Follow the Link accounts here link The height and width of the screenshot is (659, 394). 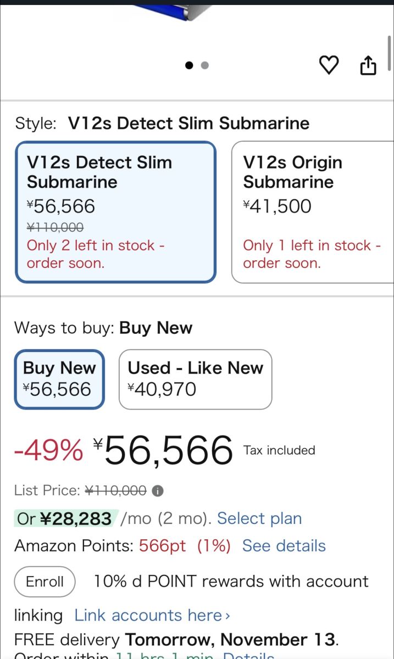[152, 615]
